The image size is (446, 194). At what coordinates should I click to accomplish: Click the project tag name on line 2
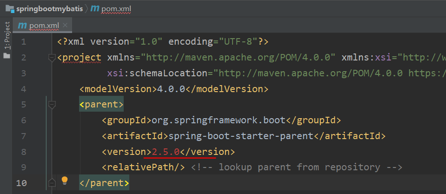coord(82,58)
